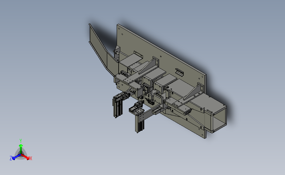Click the green Y axis arrow of the triad

coord(21,149)
